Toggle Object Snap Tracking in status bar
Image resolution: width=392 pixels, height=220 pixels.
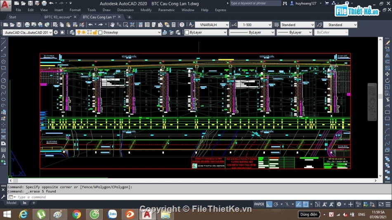(298, 204)
